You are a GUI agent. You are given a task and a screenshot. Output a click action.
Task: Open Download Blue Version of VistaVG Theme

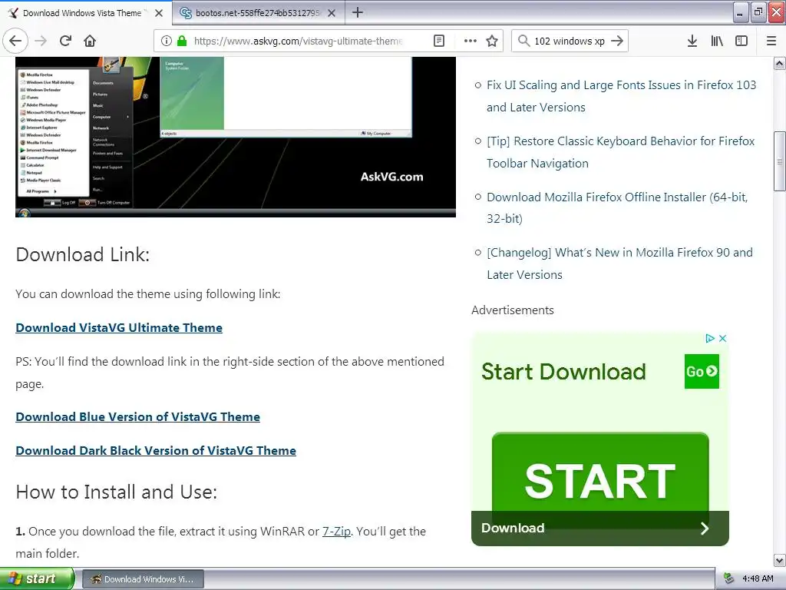[138, 417]
